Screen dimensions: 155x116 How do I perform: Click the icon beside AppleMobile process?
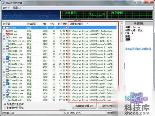(x=7, y=47)
